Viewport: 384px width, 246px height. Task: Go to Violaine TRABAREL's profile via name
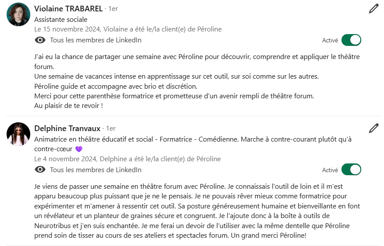[x=68, y=8]
